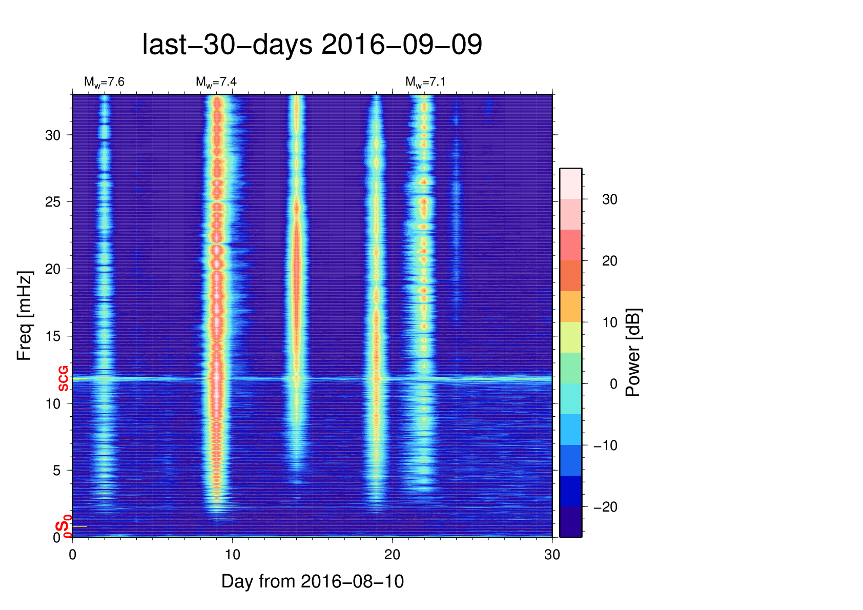This screenshot has height=610, width=863.
Task: Click the Mw=7.1 earthquake label
Action: (425, 82)
